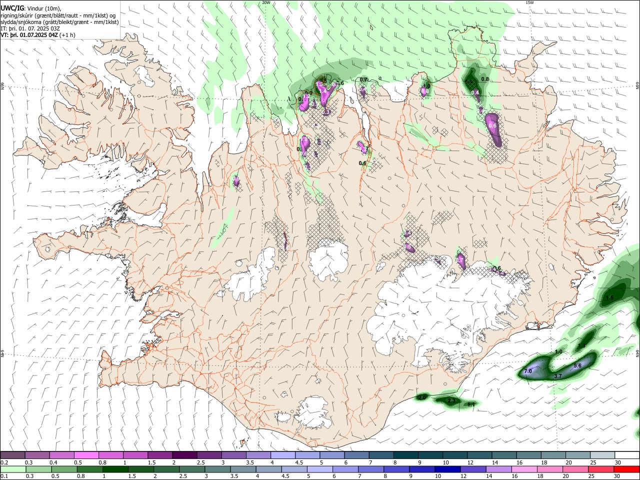Click the '0.2' label under the snow scale
Screen dimensions: 640x480
click(x=4, y=462)
